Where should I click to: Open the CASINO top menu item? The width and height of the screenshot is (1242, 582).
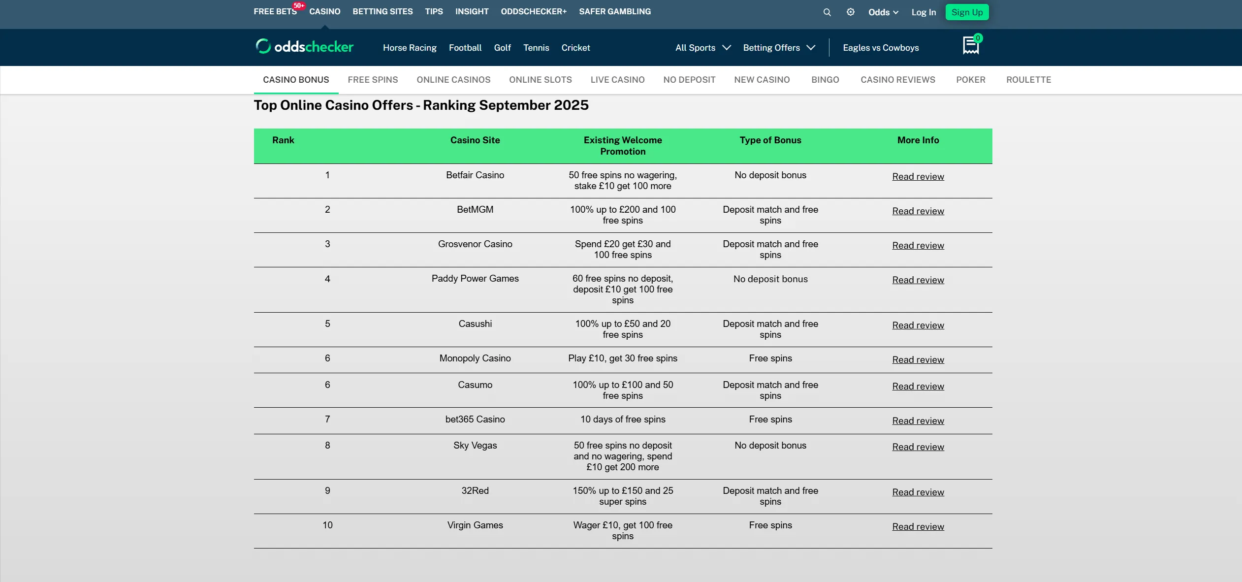pos(325,11)
